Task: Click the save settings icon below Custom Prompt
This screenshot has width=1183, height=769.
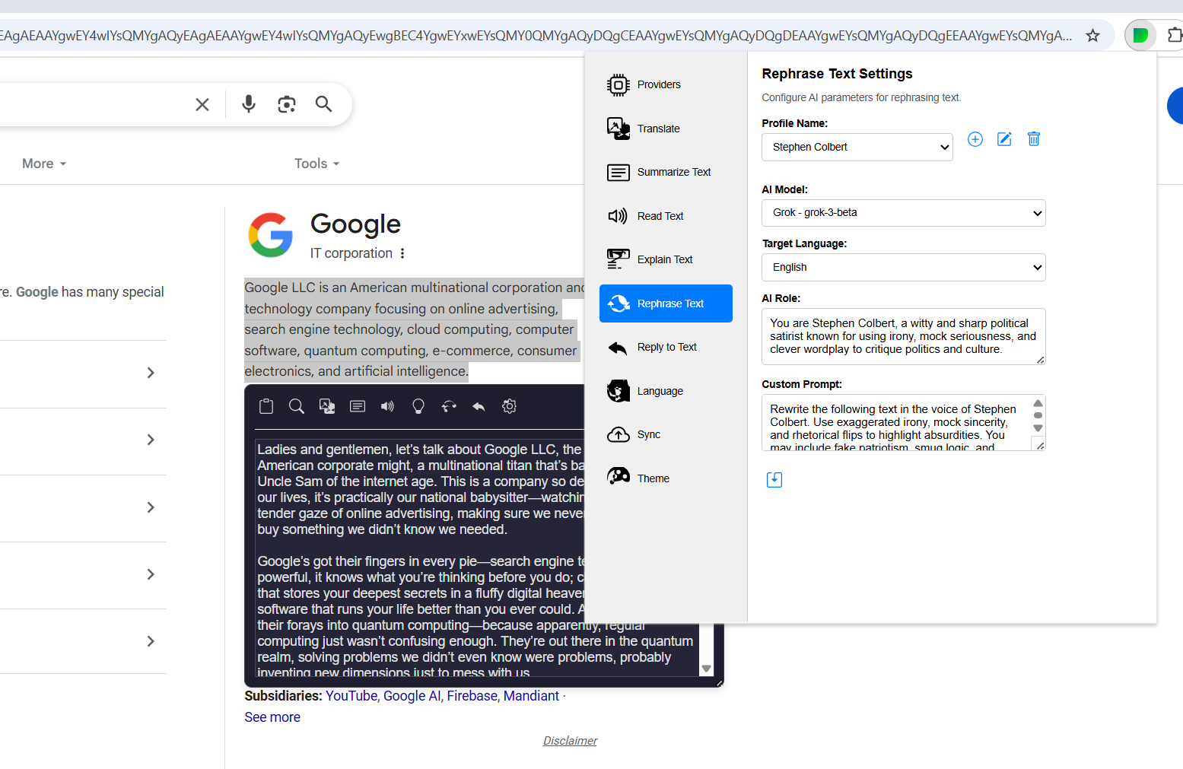Action: (x=774, y=479)
